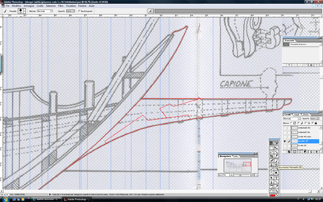Select the Crop tool in toolbox

[x=271, y=156]
